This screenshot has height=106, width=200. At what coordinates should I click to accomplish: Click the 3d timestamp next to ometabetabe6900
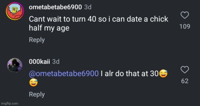click(88, 7)
